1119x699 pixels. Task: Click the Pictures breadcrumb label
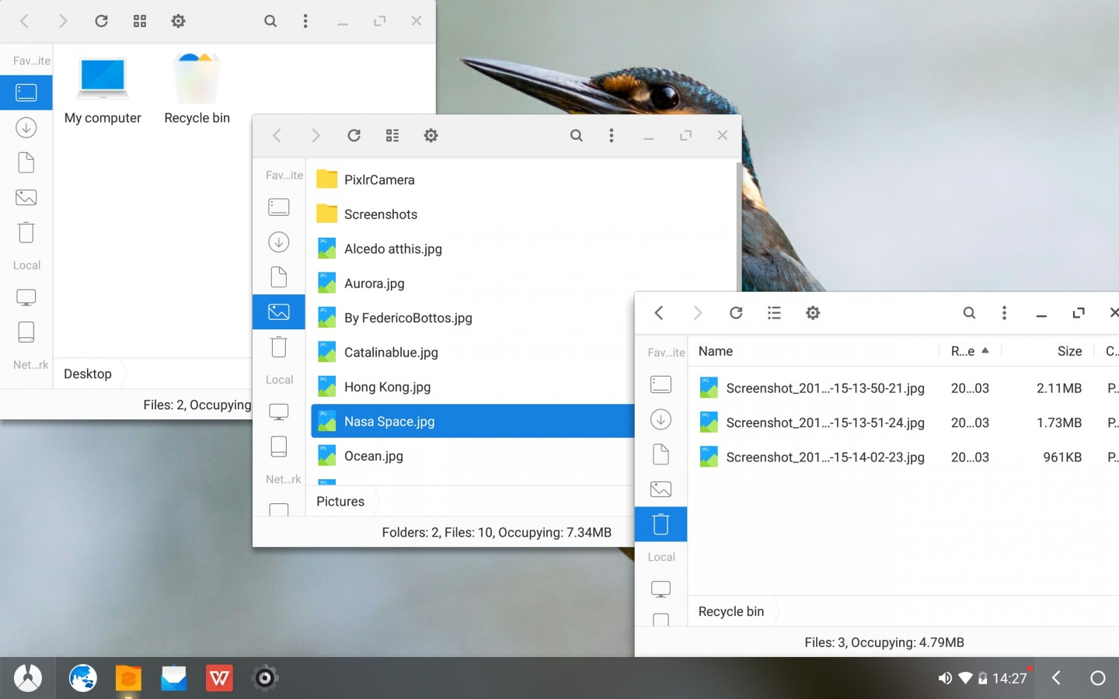coord(340,501)
